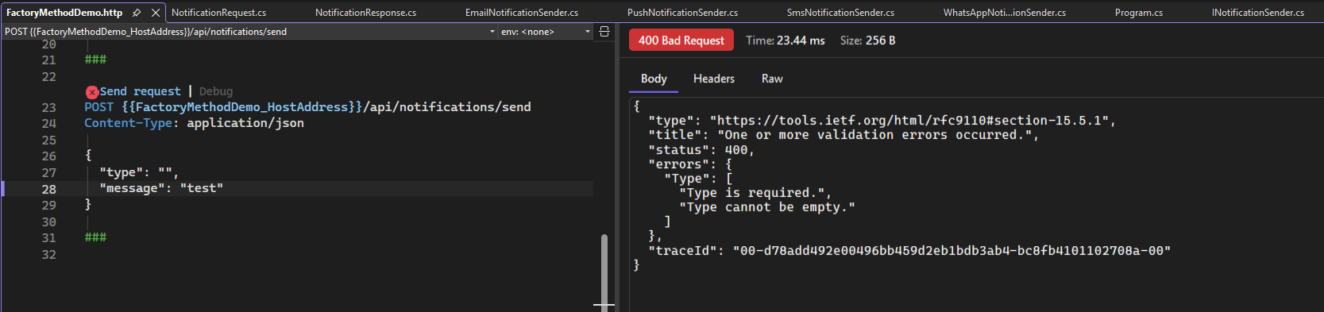1324x312 pixels.
Task: Click the "Type is required." error text
Action: (755, 193)
